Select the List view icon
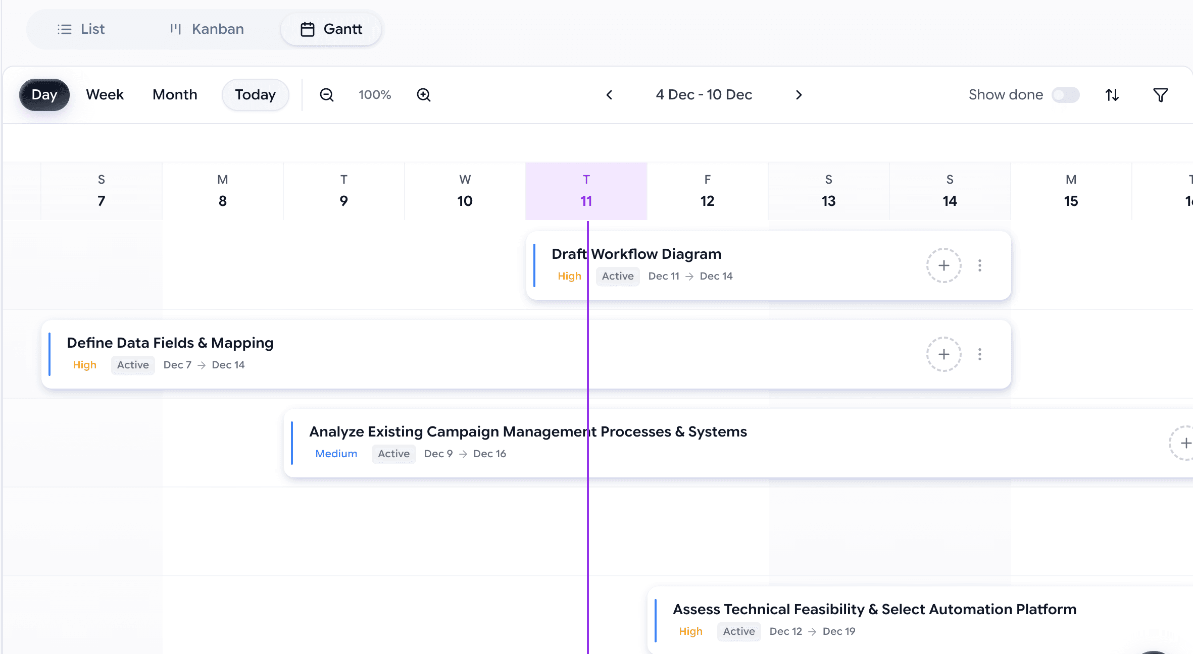1193x654 pixels. point(64,29)
